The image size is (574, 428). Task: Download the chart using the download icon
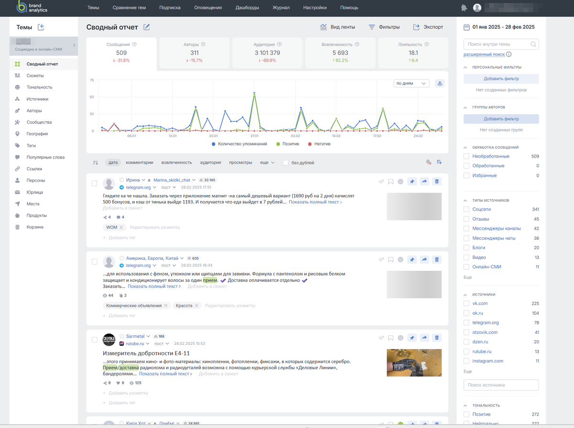(x=440, y=83)
